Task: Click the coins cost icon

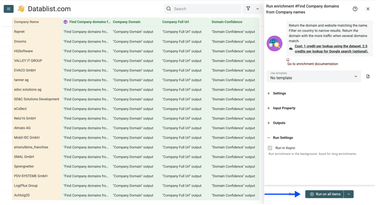Action: 291,49
